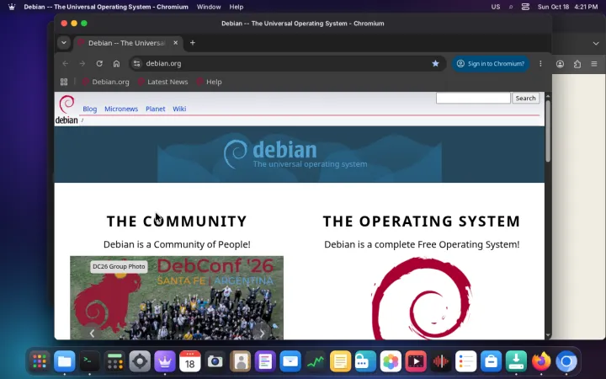Show next slide in DebConf carousel
The width and height of the screenshot is (606, 379).
(262, 333)
